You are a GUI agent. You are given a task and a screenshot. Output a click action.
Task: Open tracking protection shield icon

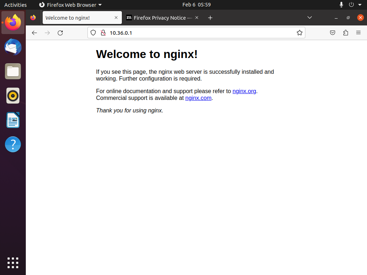pyautogui.click(x=93, y=33)
